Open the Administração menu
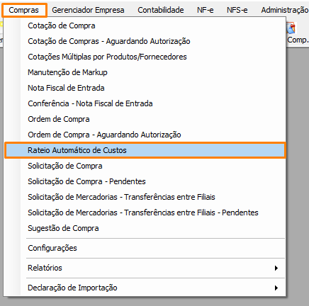The image size is (309, 306). point(285,10)
